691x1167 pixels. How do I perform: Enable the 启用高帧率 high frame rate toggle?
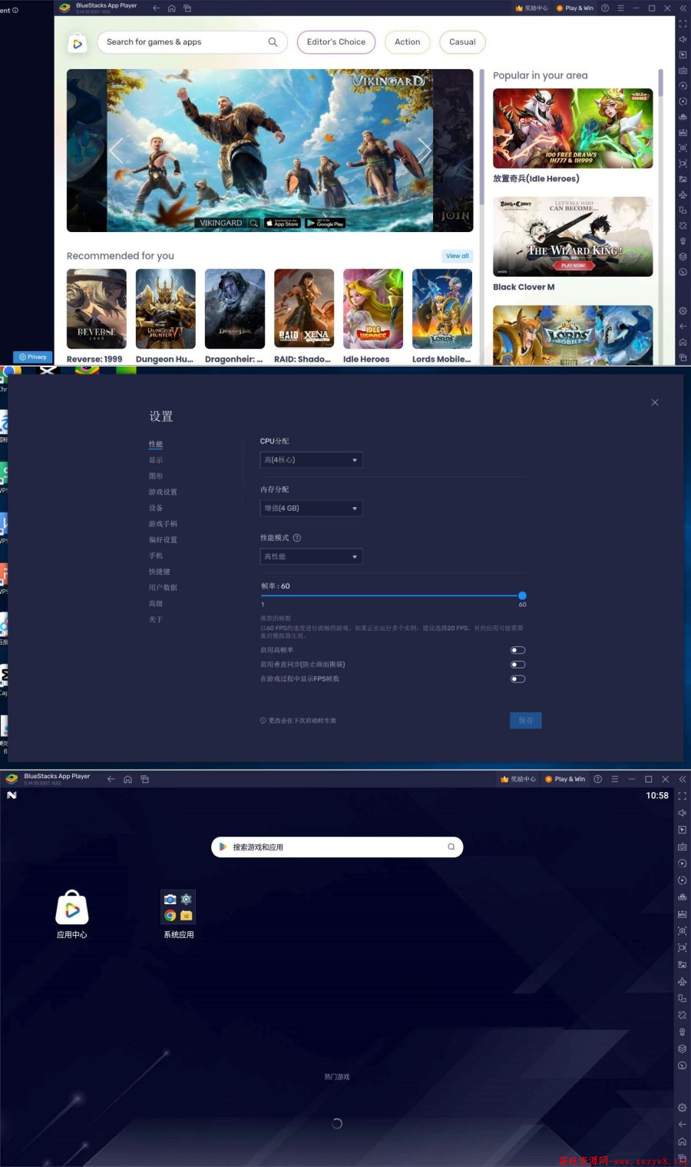pyautogui.click(x=518, y=650)
